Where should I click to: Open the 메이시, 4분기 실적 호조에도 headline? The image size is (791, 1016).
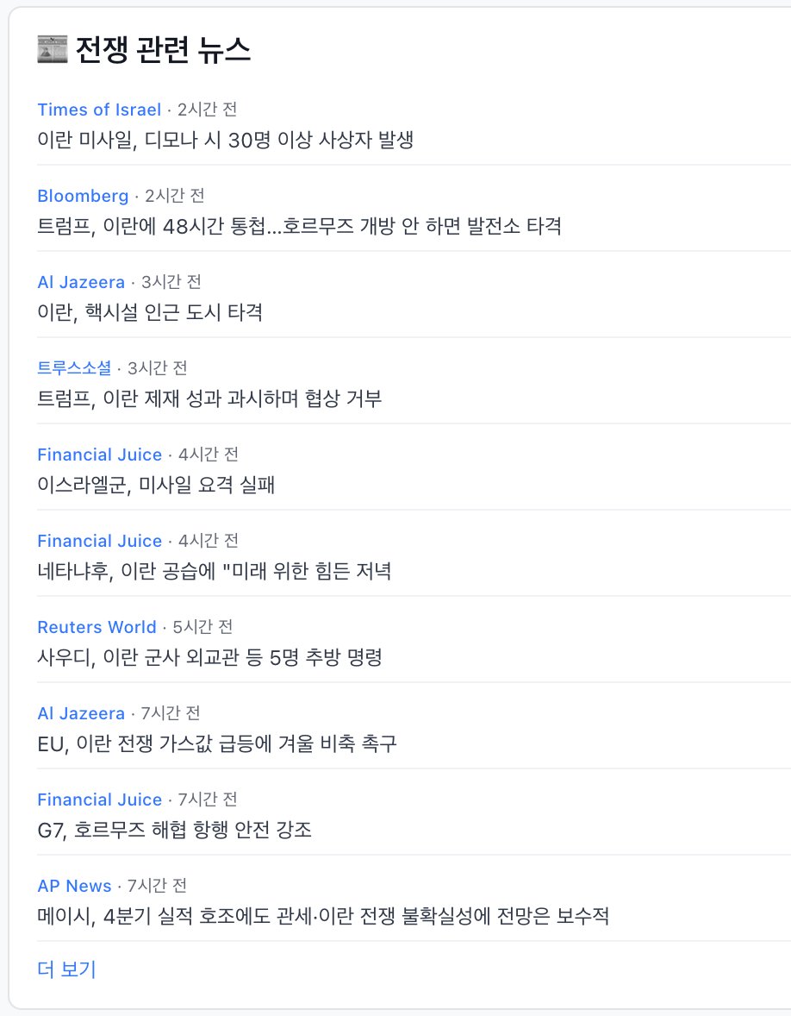click(x=323, y=916)
